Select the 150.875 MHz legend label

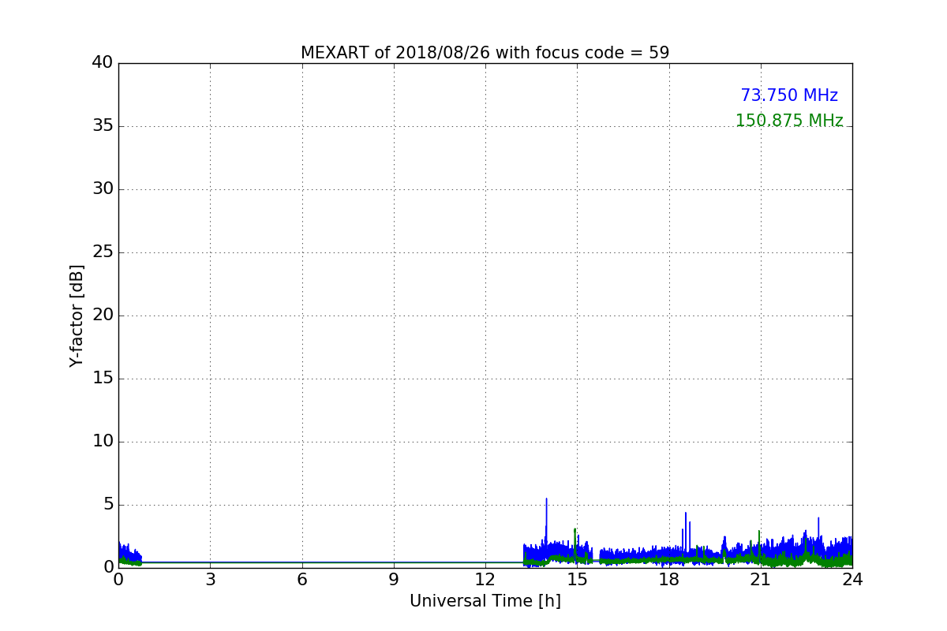[789, 121]
